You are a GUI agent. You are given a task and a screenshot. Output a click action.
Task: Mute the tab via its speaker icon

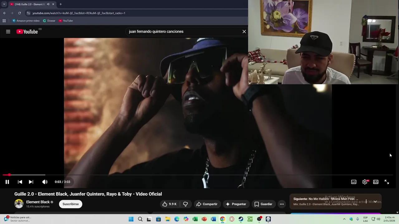(48, 4)
